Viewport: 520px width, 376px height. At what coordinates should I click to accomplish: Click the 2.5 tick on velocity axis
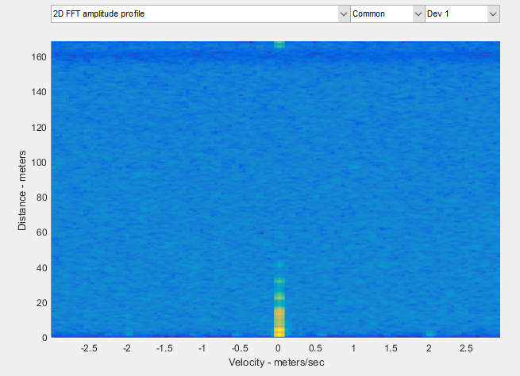click(466, 348)
